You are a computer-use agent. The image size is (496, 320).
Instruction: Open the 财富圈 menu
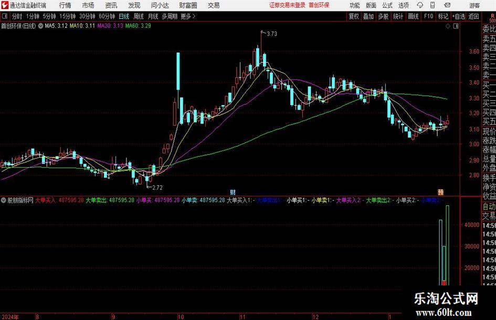188,5
